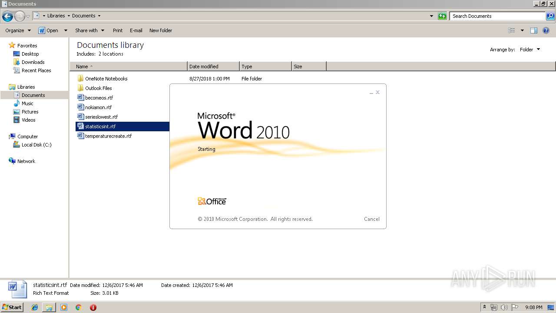The image size is (556, 313).
Task: Click Print in the toolbar
Action: tap(118, 30)
